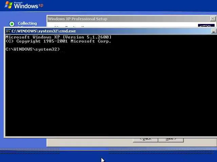
Task: Click the Collecting information step indicator
Action: (12, 24)
